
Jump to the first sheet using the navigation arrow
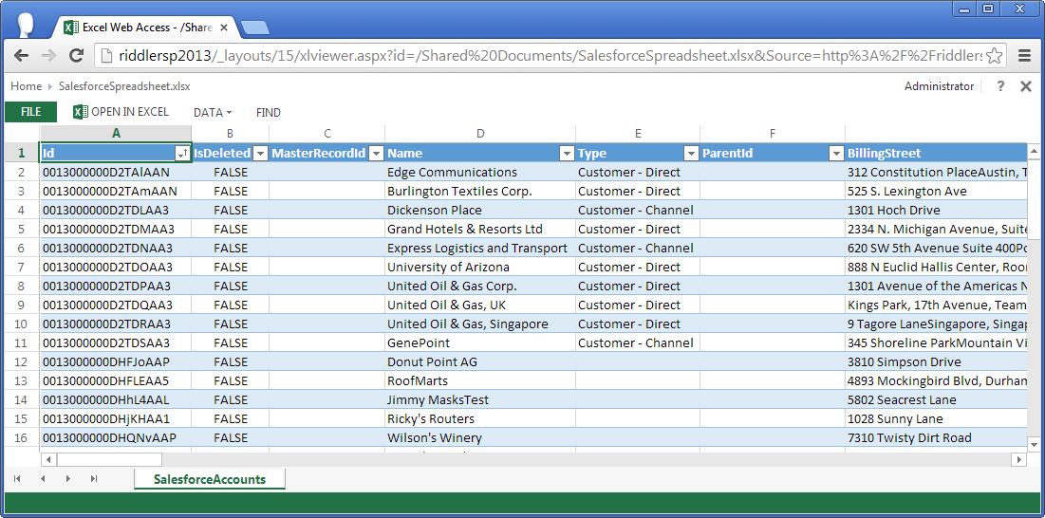(x=17, y=479)
